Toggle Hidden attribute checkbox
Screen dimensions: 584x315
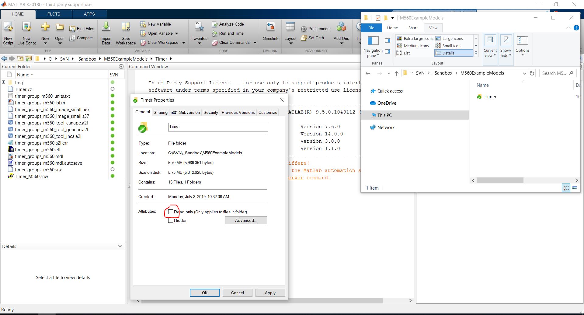click(x=171, y=220)
